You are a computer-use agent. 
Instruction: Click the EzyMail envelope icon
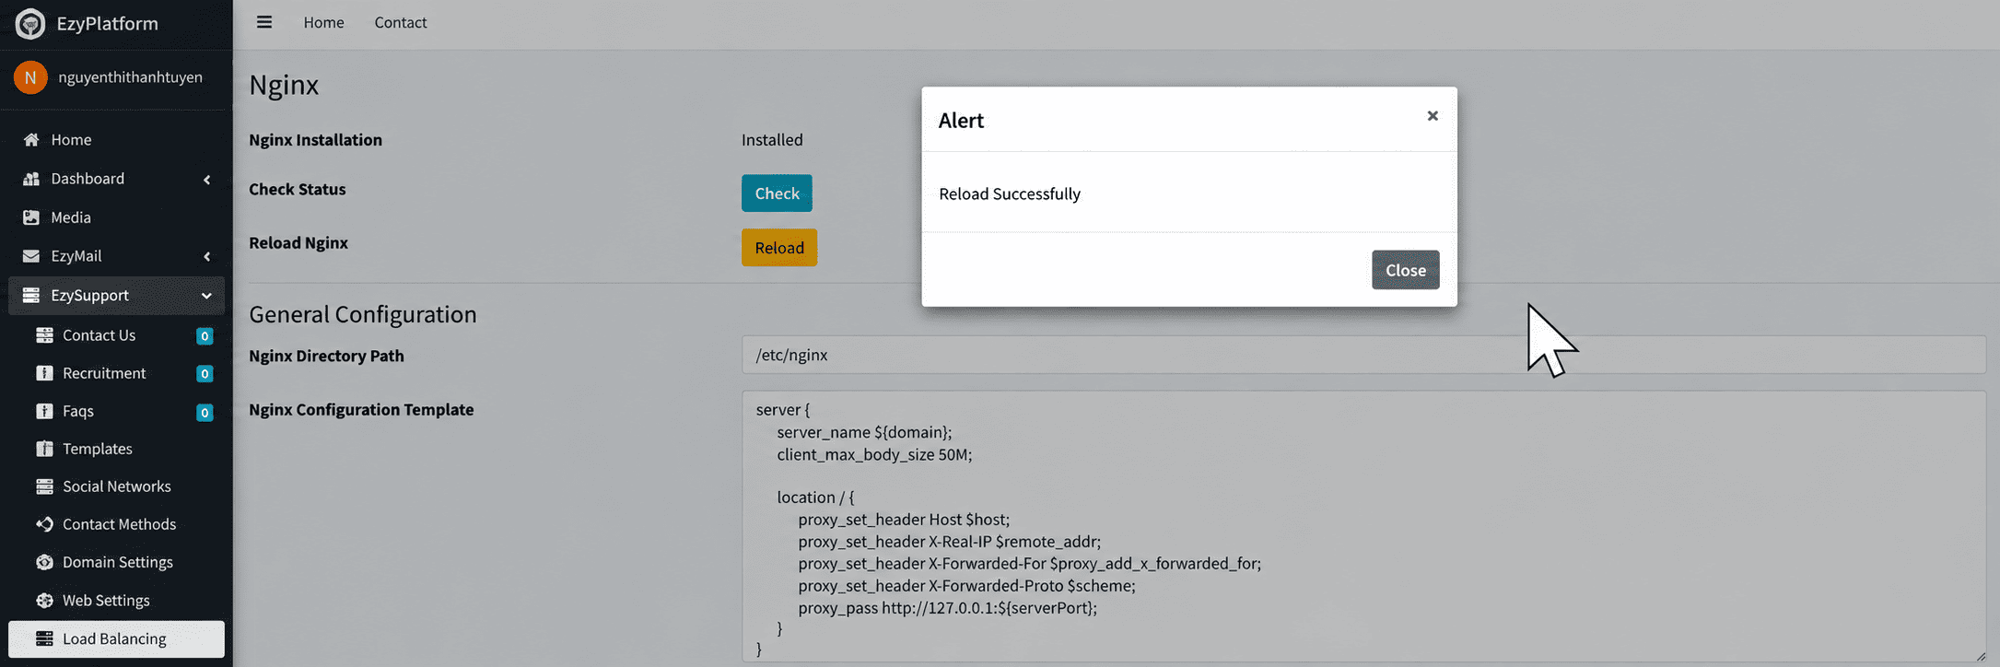point(31,256)
